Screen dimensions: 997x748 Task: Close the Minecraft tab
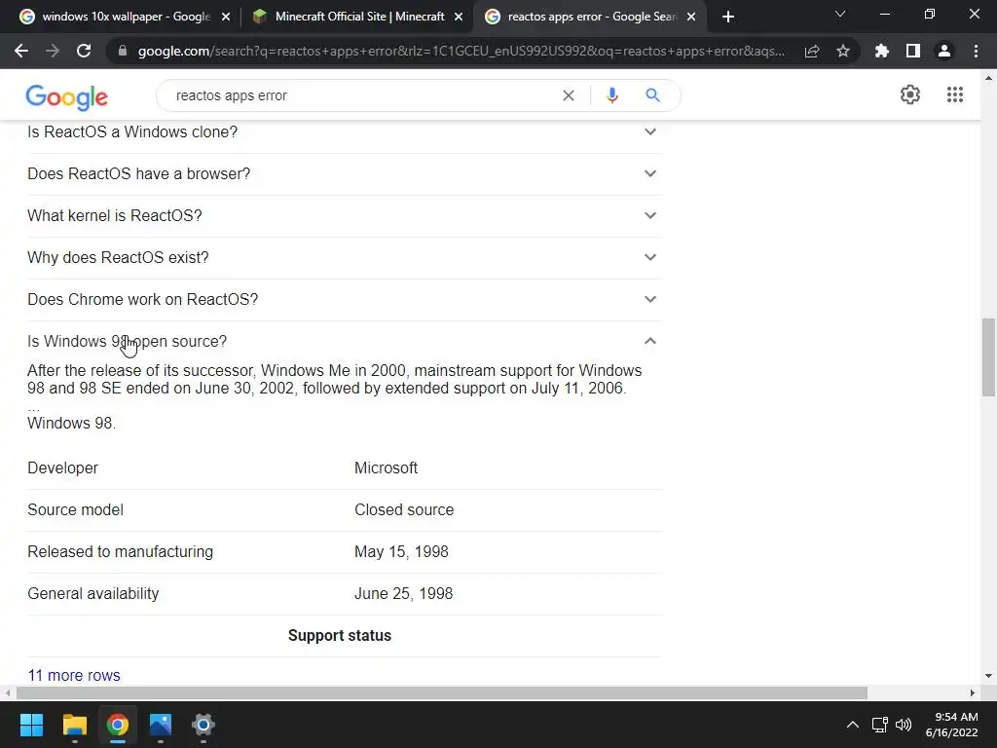click(x=459, y=18)
